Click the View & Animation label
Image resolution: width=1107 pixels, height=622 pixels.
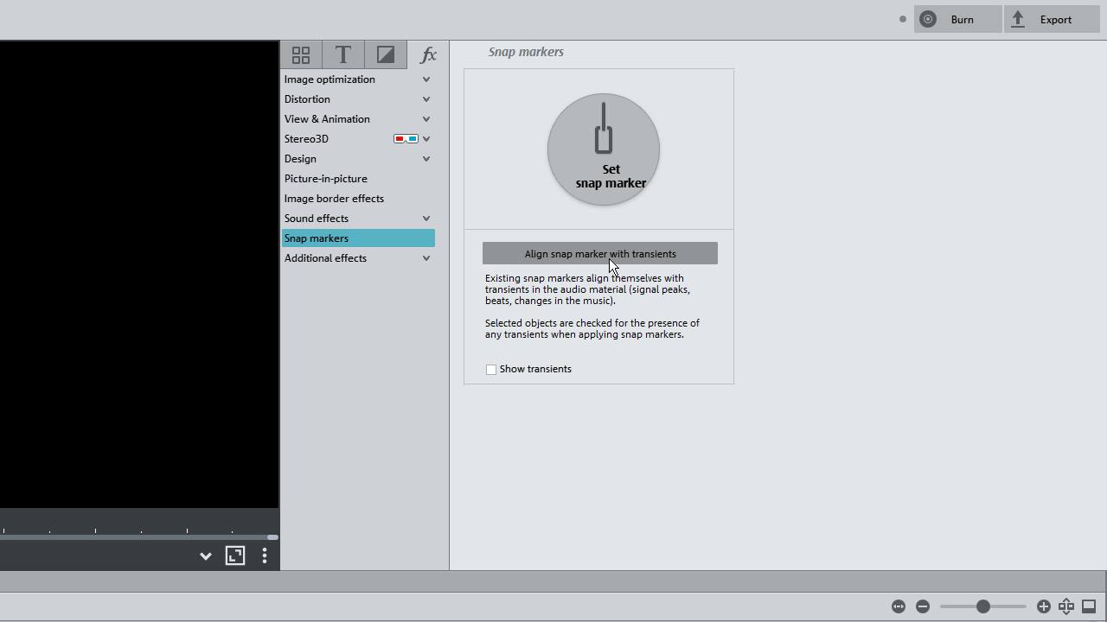327,119
